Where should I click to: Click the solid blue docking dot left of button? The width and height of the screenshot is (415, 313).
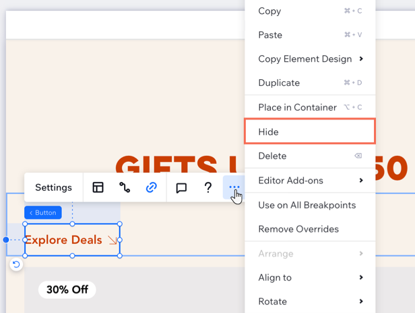tap(6, 240)
